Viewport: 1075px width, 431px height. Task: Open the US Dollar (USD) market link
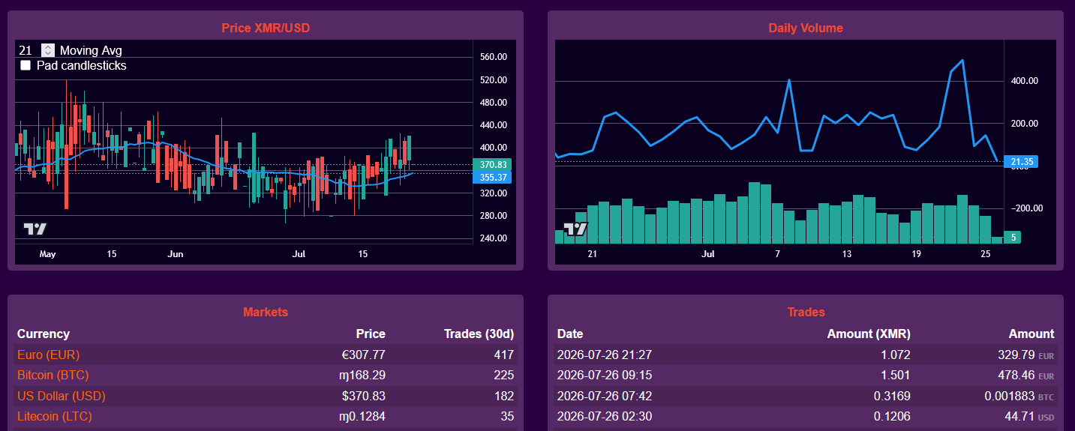point(62,396)
